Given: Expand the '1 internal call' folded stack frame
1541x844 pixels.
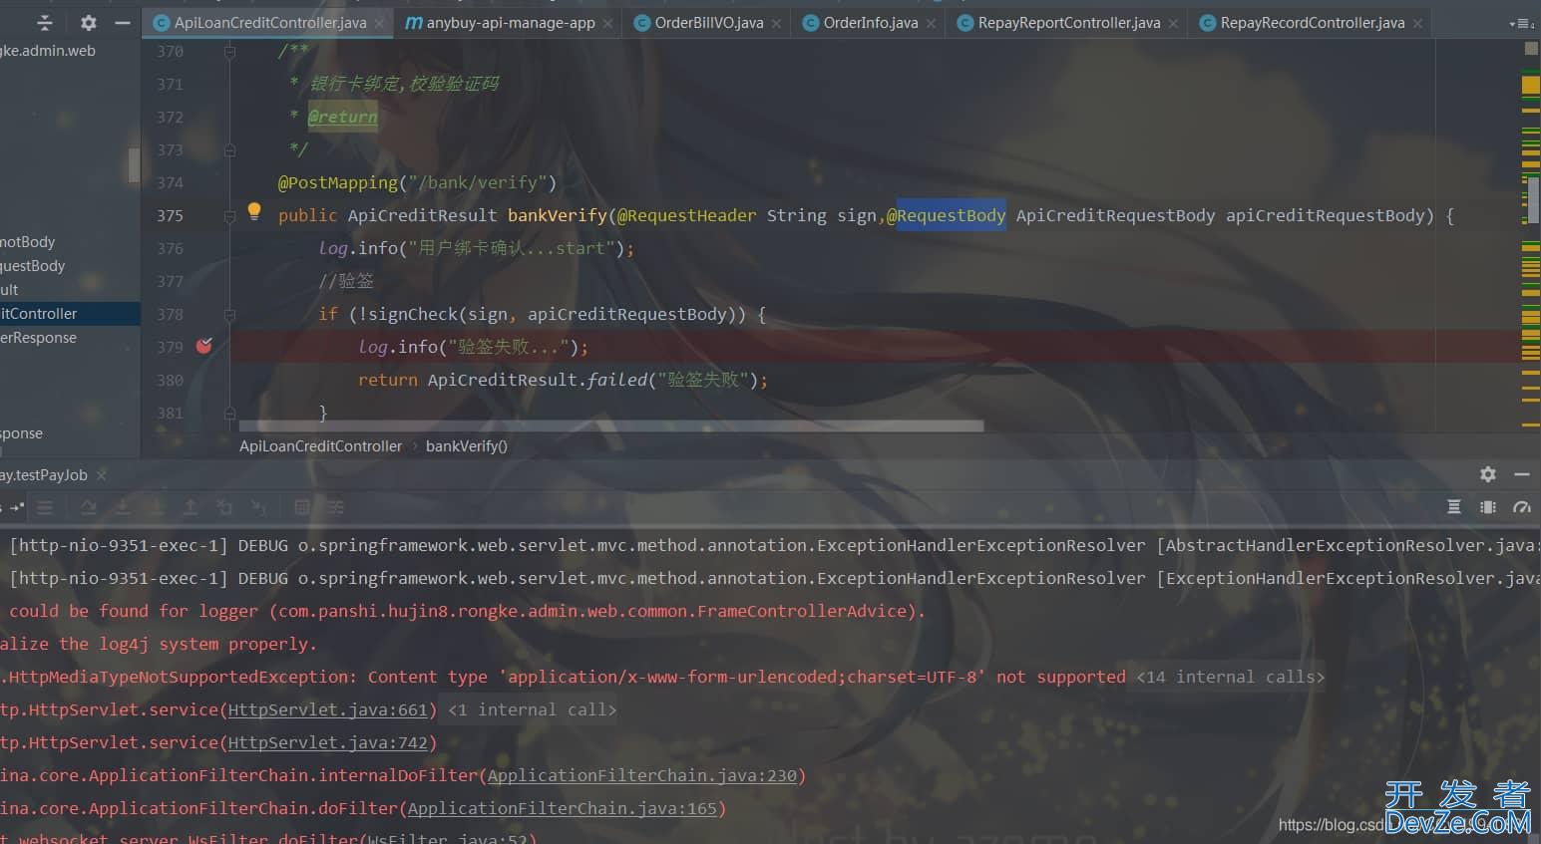Looking at the screenshot, I should 533,709.
